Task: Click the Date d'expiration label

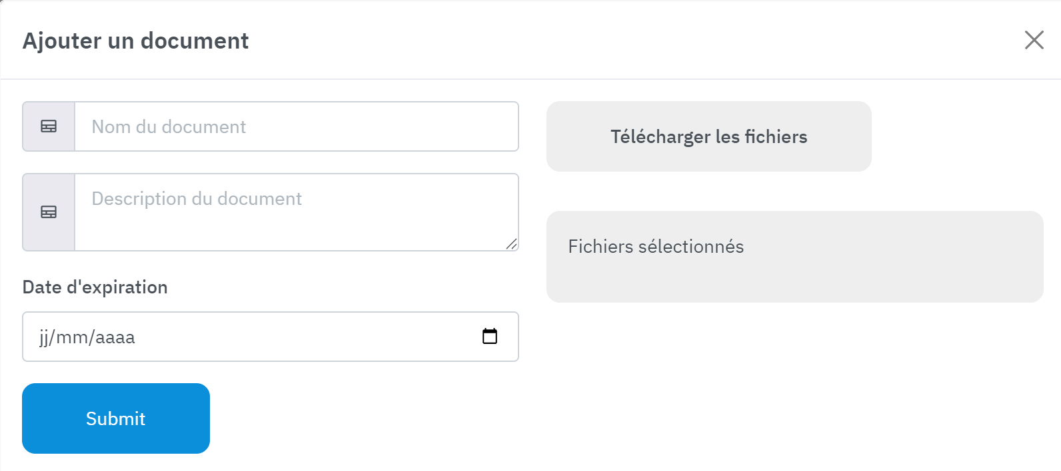Action: coord(95,287)
